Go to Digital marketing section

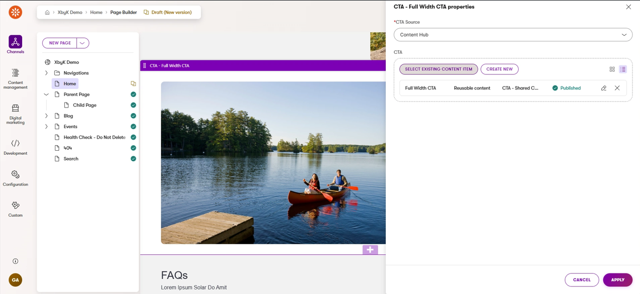[15, 114]
